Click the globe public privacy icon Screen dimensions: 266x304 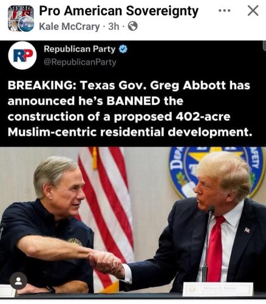tap(133, 26)
